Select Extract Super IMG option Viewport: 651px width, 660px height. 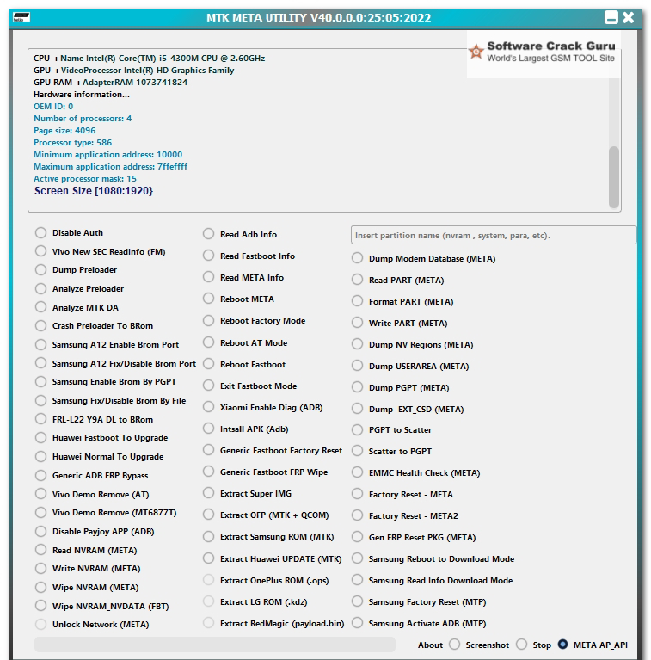tap(209, 493)
